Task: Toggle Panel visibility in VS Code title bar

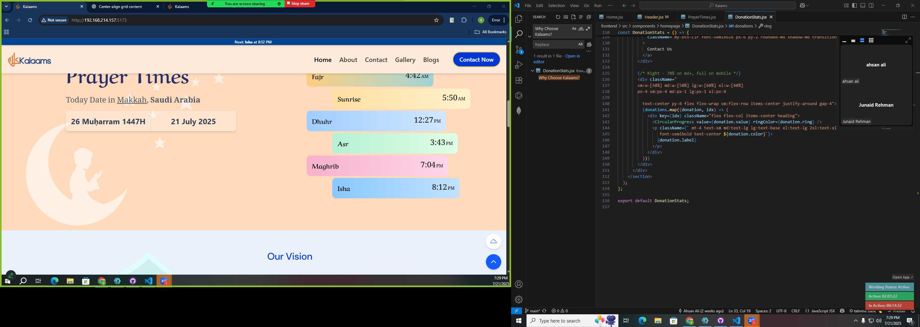Action: pos(862,5)
